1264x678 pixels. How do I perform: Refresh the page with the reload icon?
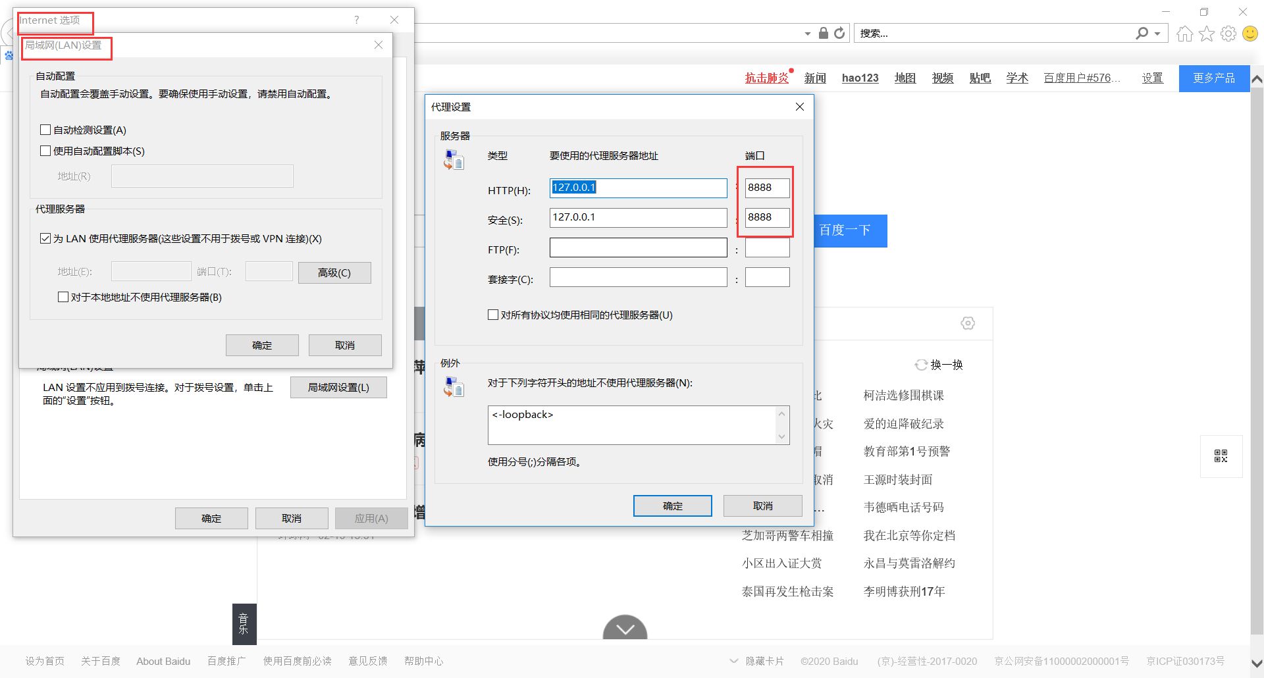coord(839,33)
